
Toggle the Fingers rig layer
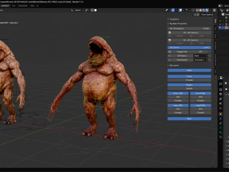pyautogui.click(x=189, y=85)
